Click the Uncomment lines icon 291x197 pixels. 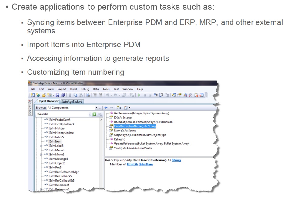[101, 95]
